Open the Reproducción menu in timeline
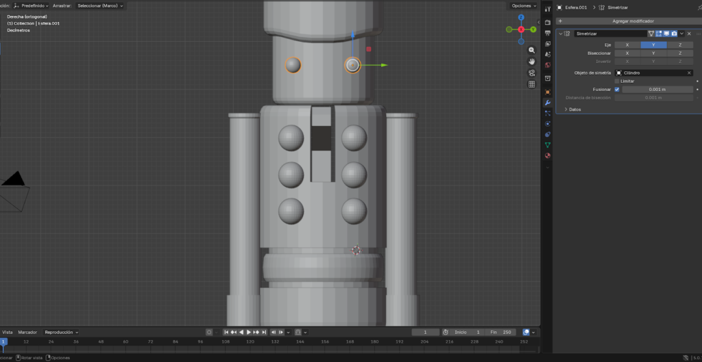Viewport: 702px width, 362px height. [x=61, y=332]
